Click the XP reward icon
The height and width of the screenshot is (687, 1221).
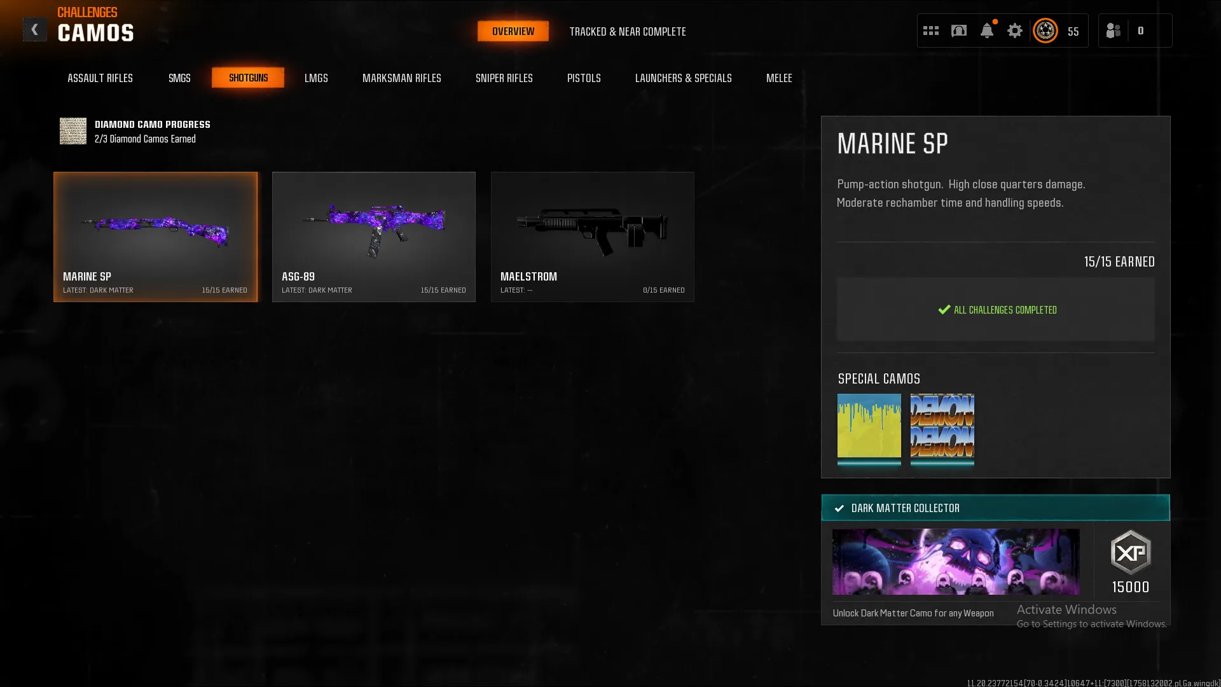[1130, 552]
